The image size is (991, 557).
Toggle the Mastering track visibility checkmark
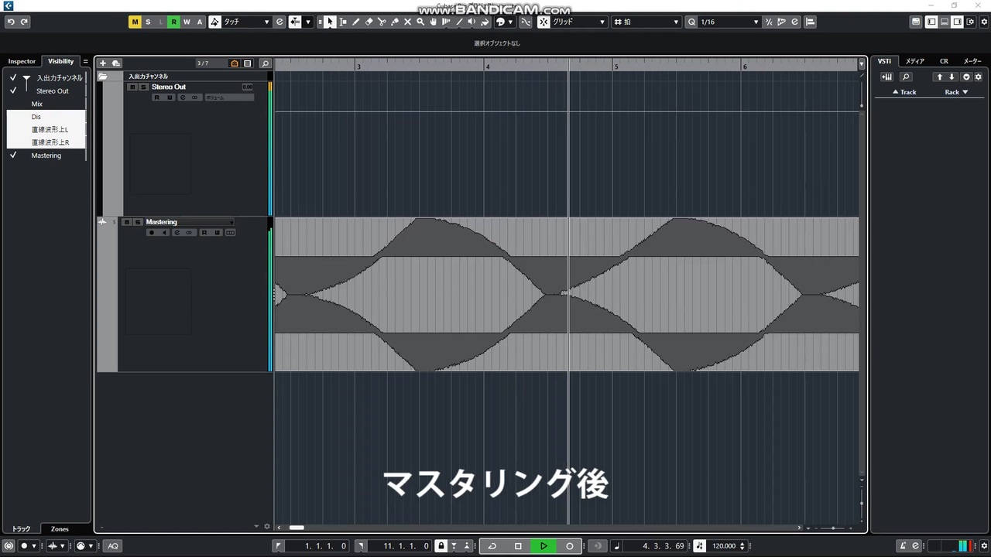click(13, 155)
